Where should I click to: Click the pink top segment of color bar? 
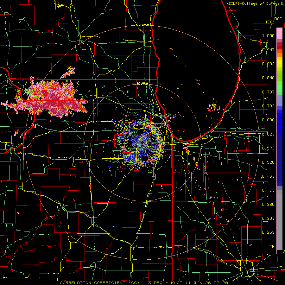(x=280, y=34)
